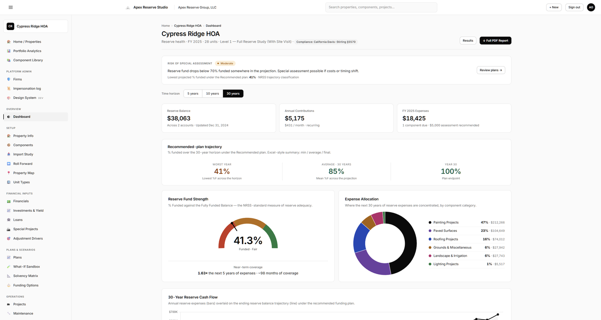Click the Property Map pin icon
The height and width of the screenshot is (320, 601).
(x=9, y=173)
